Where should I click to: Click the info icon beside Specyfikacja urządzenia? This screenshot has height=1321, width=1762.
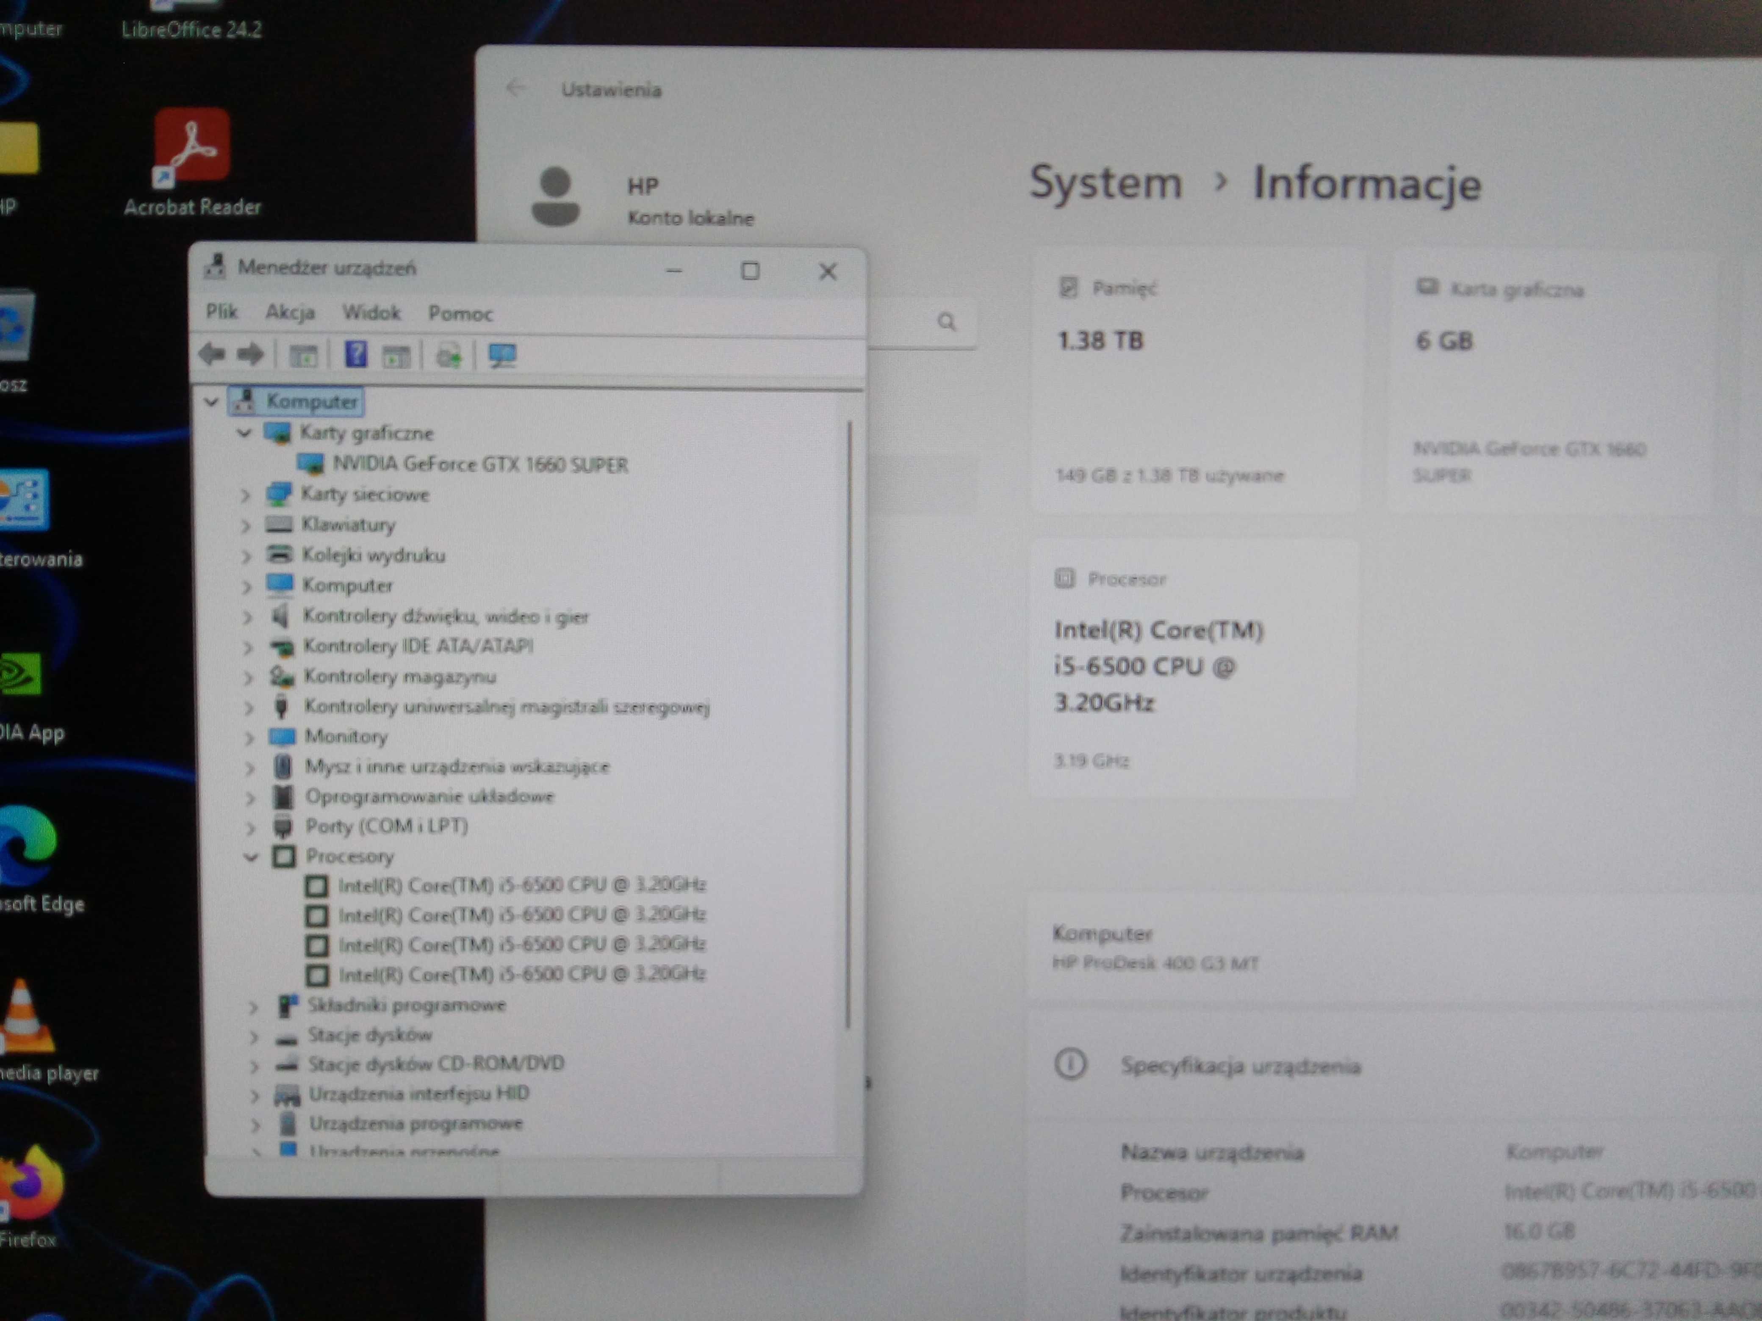[x=1070, y=1064]
